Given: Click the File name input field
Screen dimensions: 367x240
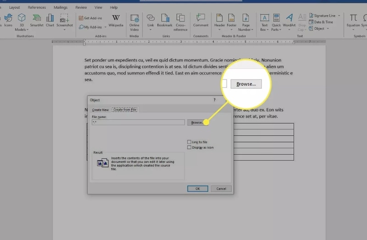Looking at the screenshot, I should coord(139,122).
